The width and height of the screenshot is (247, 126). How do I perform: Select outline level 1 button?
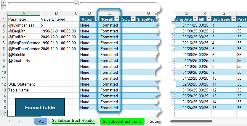click(x=4, y=3)
